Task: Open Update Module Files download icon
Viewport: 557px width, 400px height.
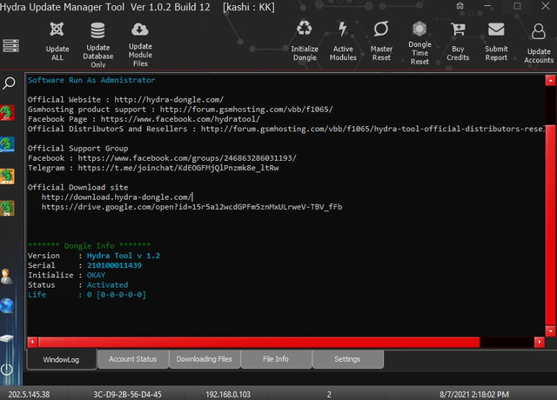Action: (140, 30)
